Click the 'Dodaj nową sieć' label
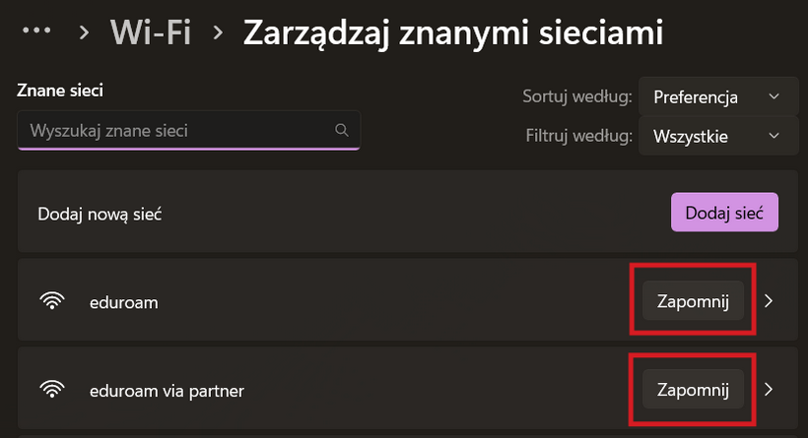The width and height of the screenshot is (808, 438). click(x=100, y=214)
